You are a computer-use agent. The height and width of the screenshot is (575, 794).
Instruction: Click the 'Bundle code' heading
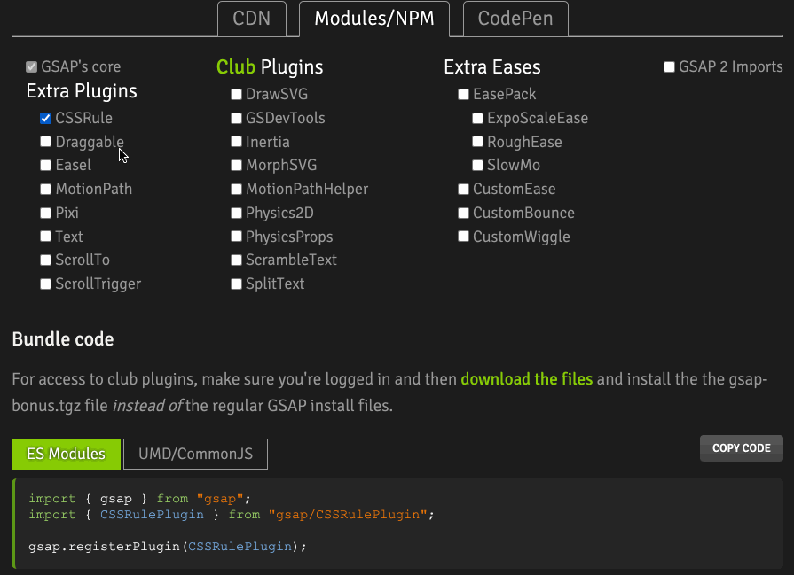(x=63, y=338)
